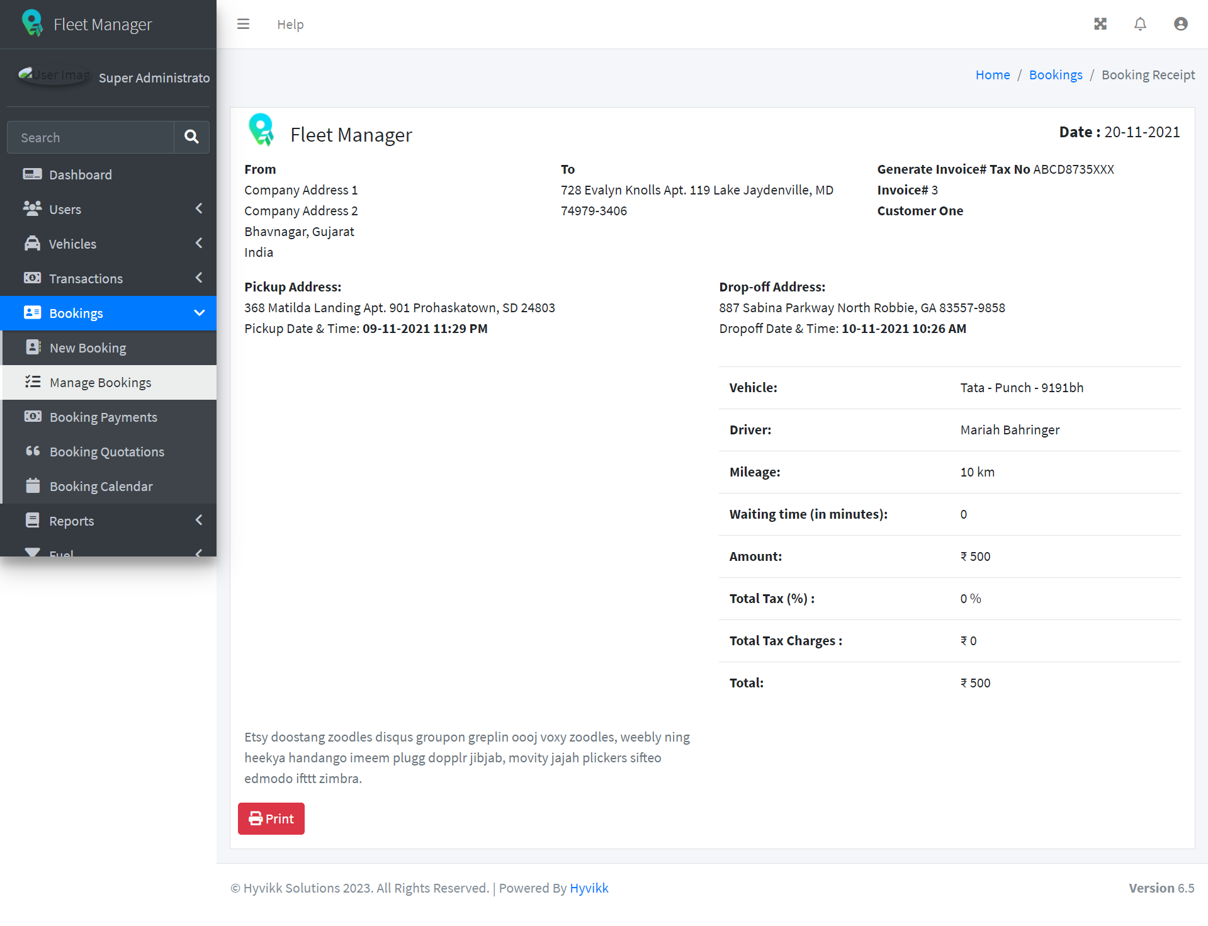Image resolution: width=1208 pixels, height=926 pixels.
Task: Expand the Reports menu chevron
Action: (x=199, y=520)
